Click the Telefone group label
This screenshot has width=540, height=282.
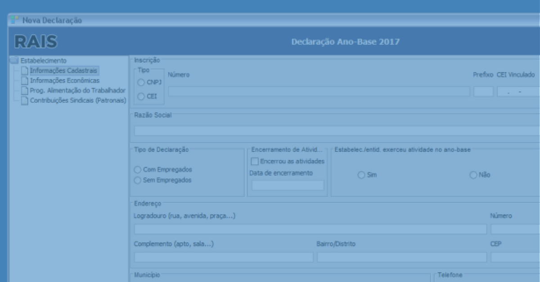(x=450, y=274)
